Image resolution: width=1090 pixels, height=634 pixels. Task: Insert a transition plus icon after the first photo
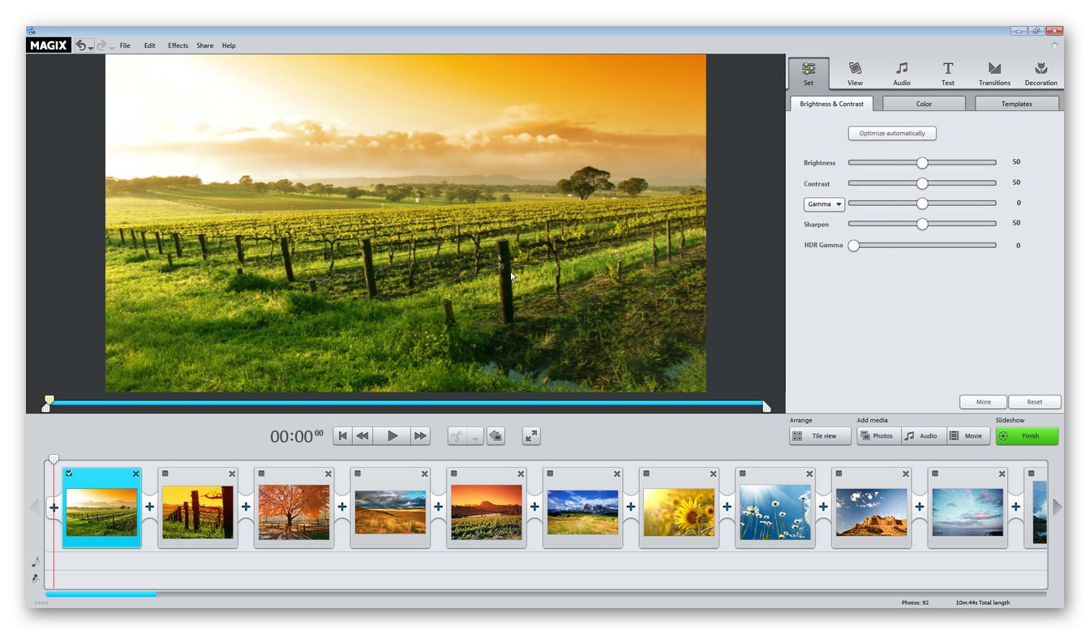149,508
